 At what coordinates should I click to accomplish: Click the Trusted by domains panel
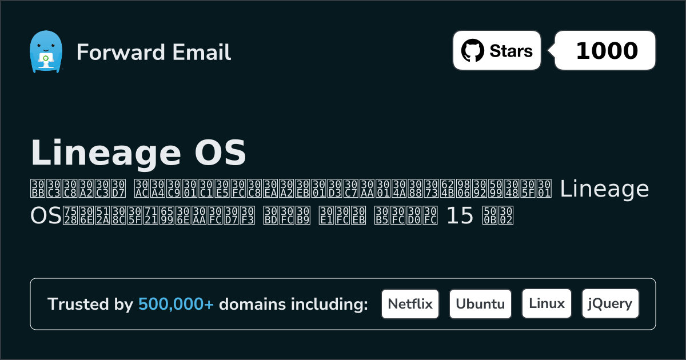(343, 303)
